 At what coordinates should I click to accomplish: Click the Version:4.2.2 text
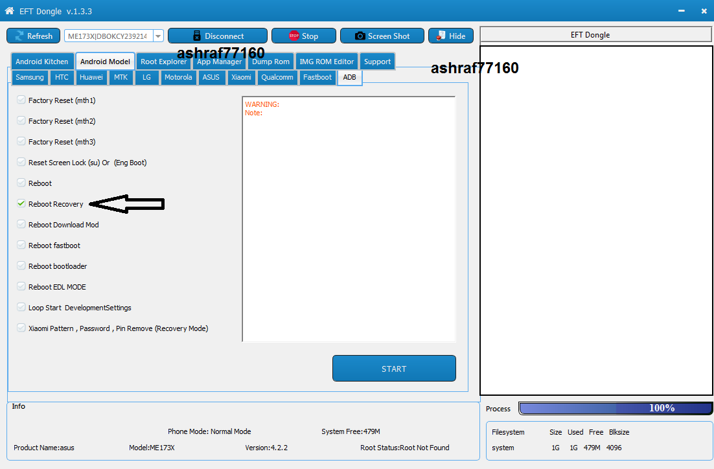tap(266, 448)
